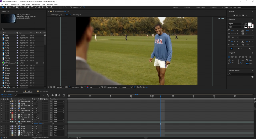This screenshot has height=139, width=256.
Task: Hide layer 27 text 1976 with its eye
Action: [2, 112]
